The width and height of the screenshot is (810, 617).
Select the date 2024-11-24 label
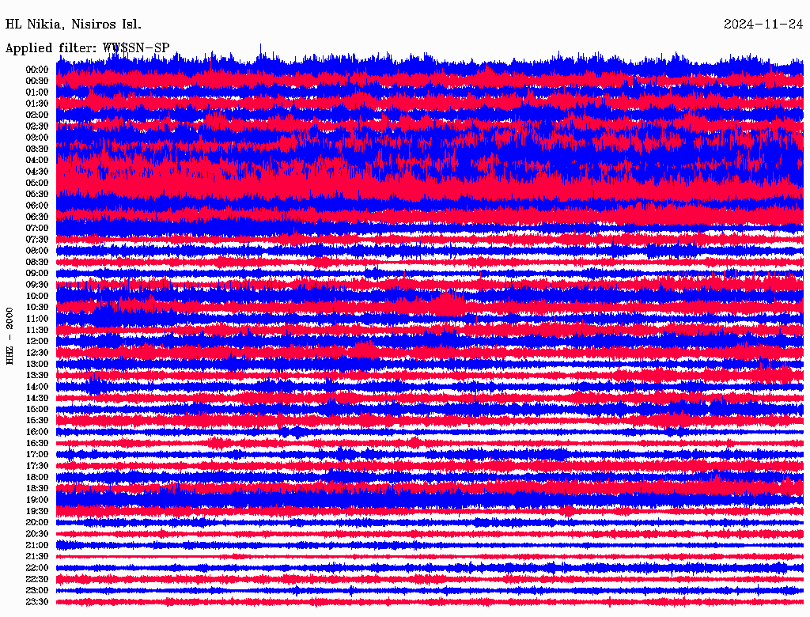pyautogui.click(x=763, y=24)
